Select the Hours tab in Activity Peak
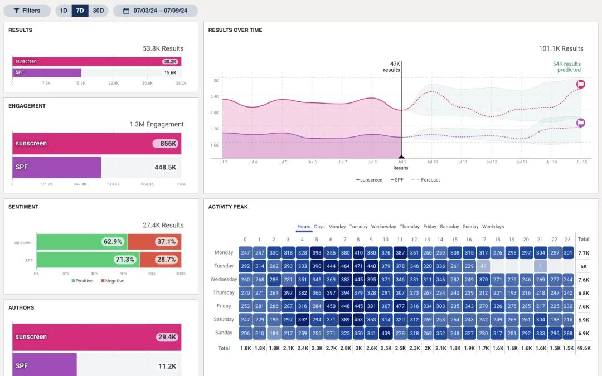Image resolution: width=602 pixels, height=376 pixels. tap(304, 227)
